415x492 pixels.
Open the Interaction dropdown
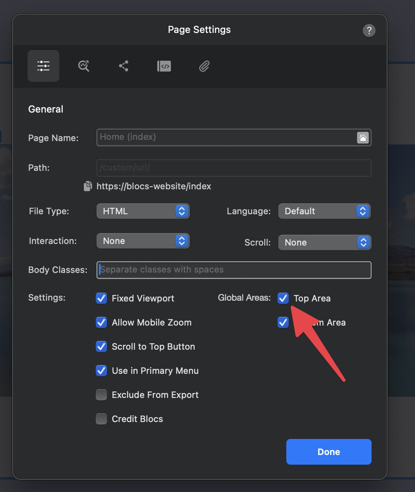click(143, 241)
